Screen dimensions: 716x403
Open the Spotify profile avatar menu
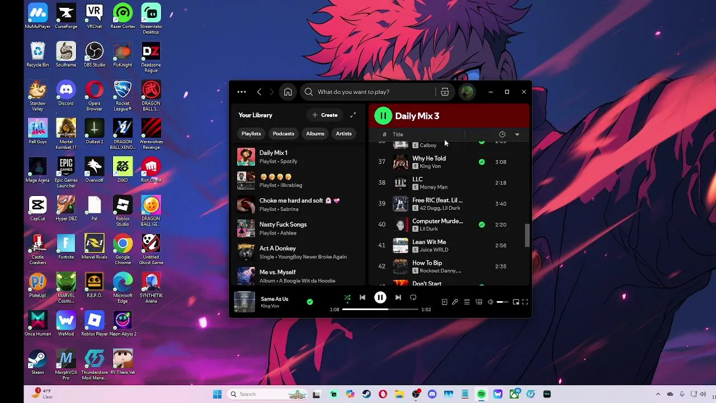point(467,92)
